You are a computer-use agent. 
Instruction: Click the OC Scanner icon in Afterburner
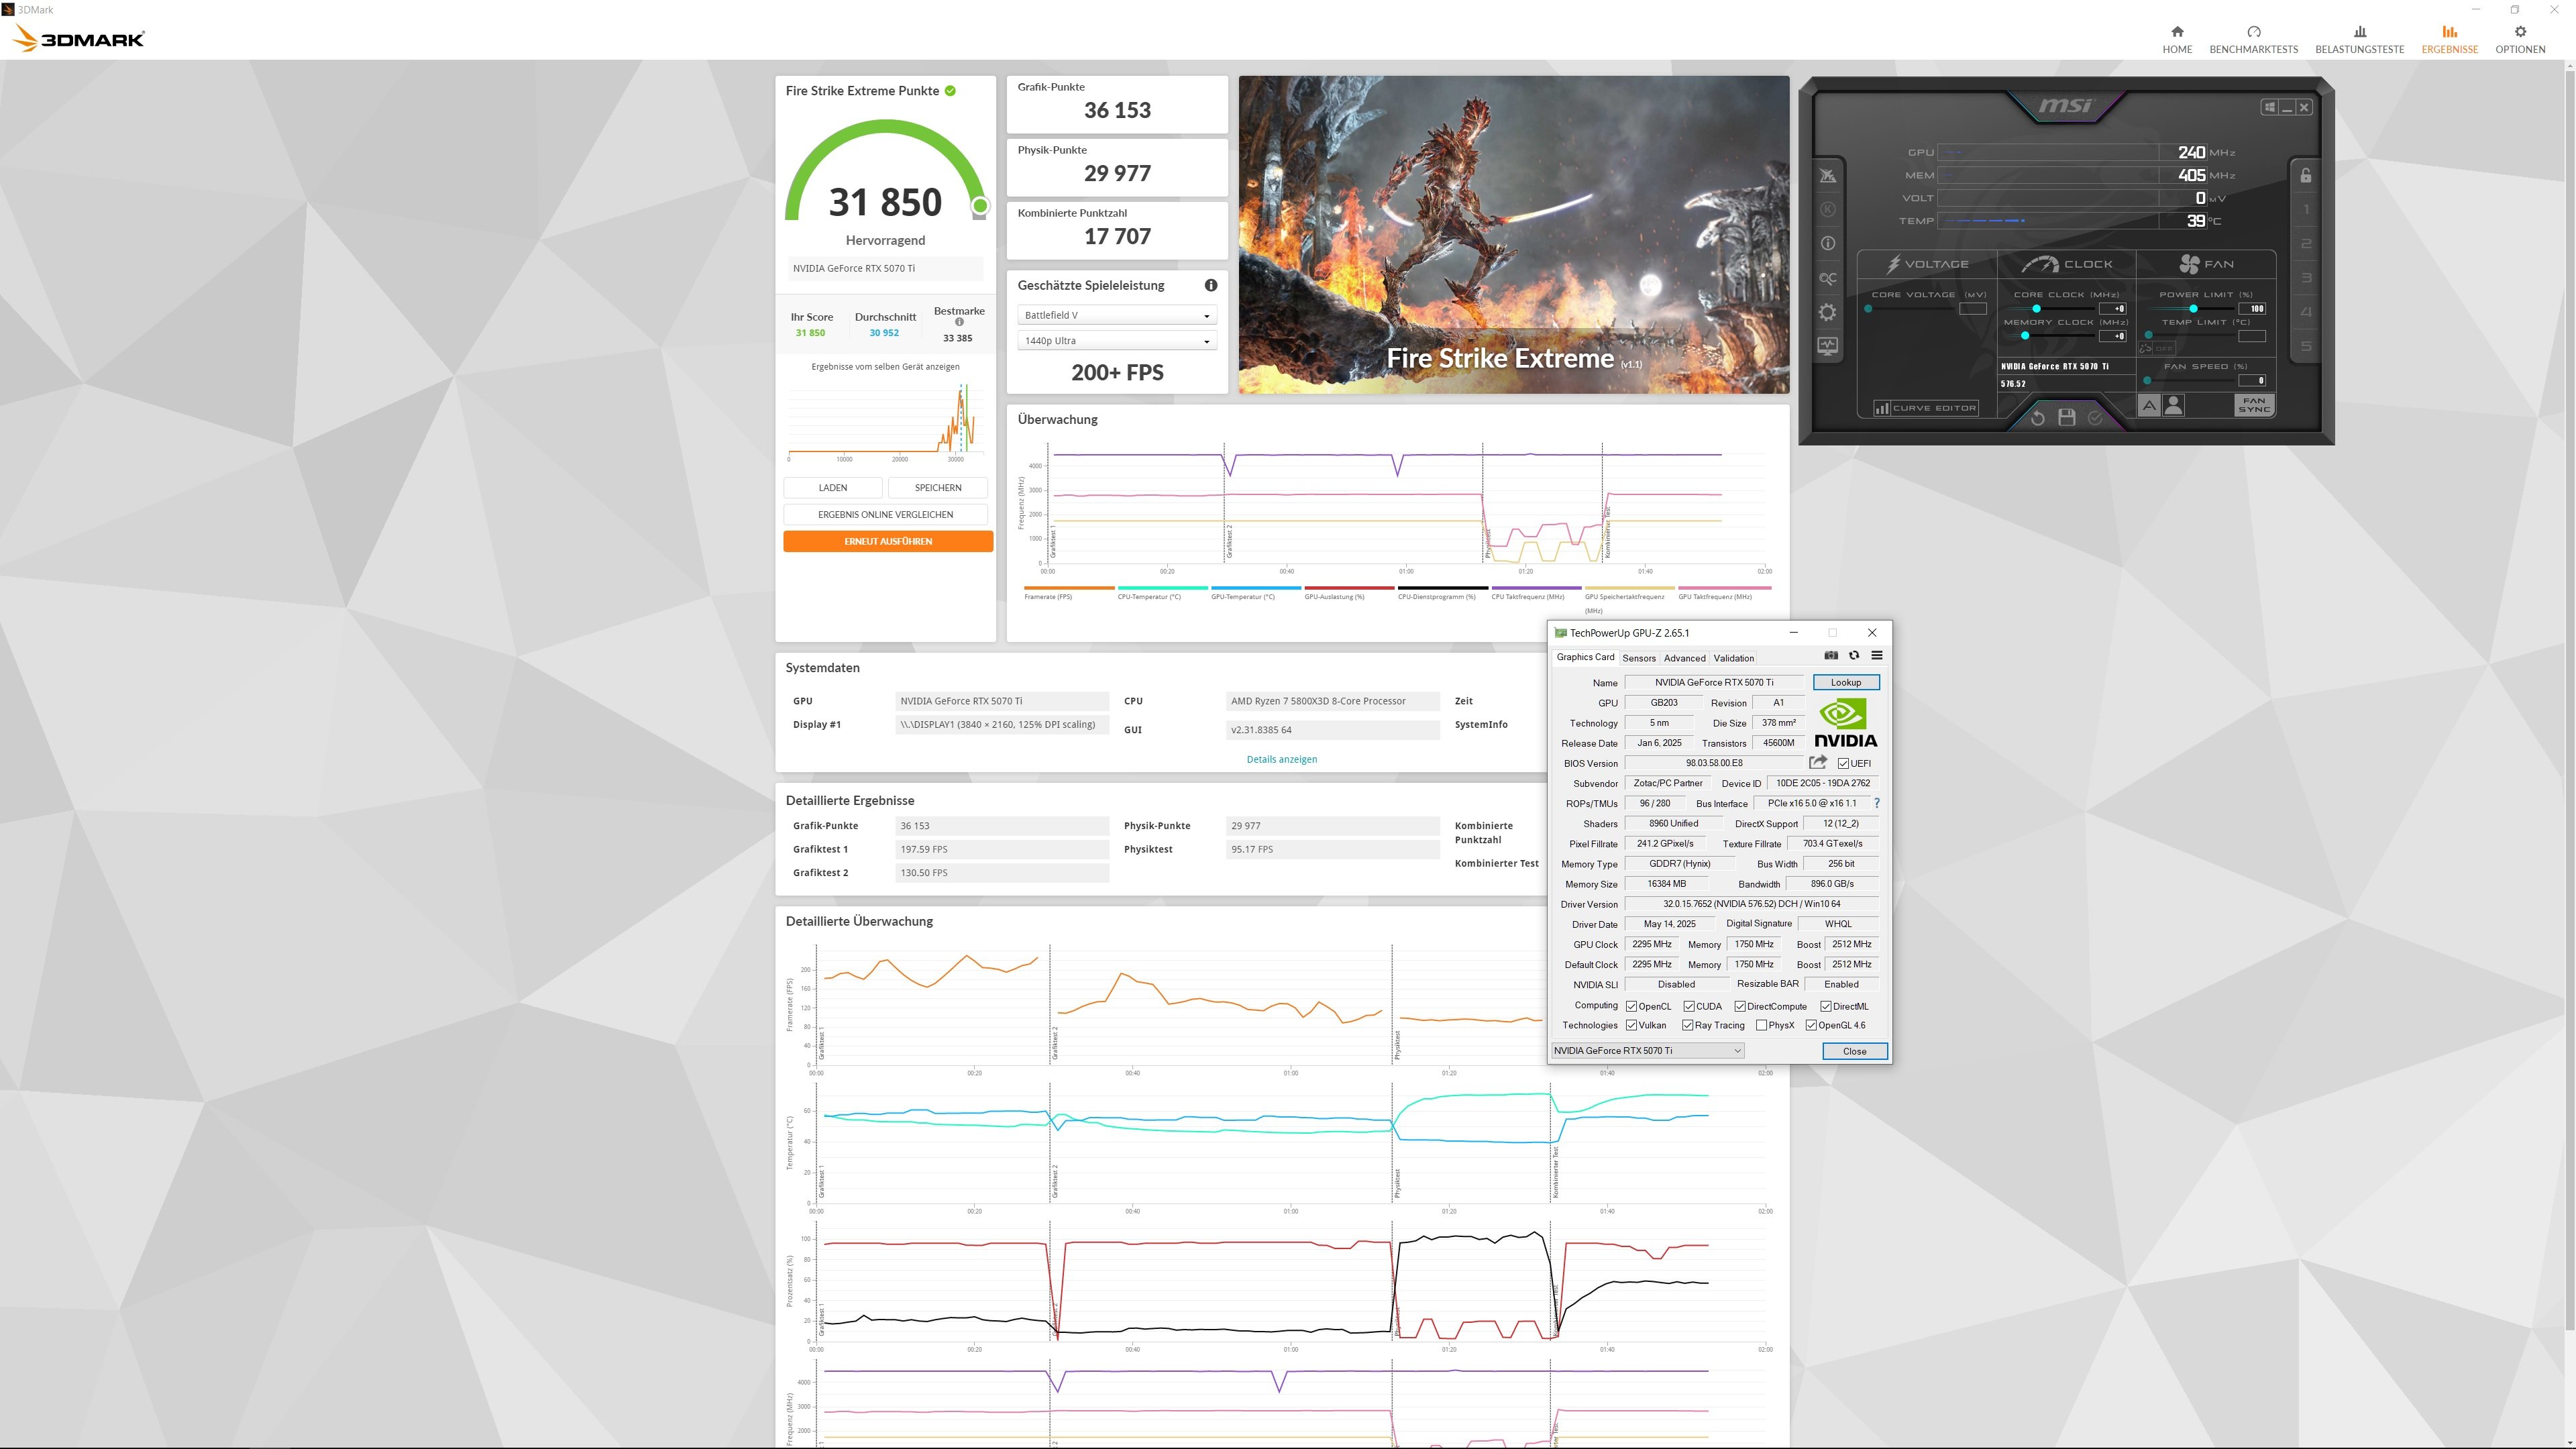pos(1827,278)
